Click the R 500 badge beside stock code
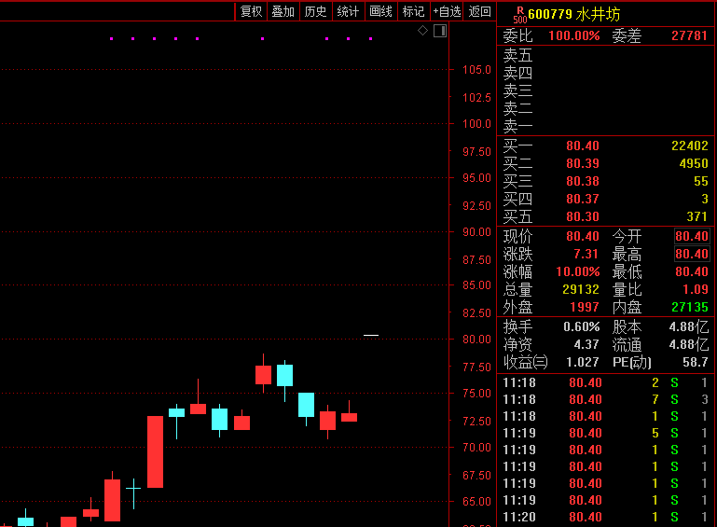The image size is (717, 527). click(x=519, y=15)
